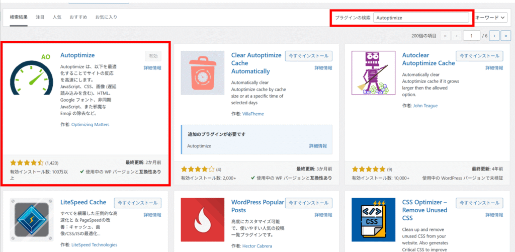Click the CSS Optimizer plugin icon
The height and width of the screenshot is (252, 515).
(373, 219)
